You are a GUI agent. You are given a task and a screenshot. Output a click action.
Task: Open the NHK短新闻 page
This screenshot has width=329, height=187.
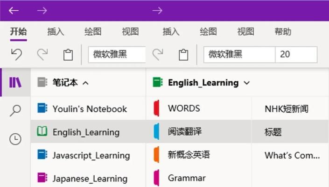290,108
